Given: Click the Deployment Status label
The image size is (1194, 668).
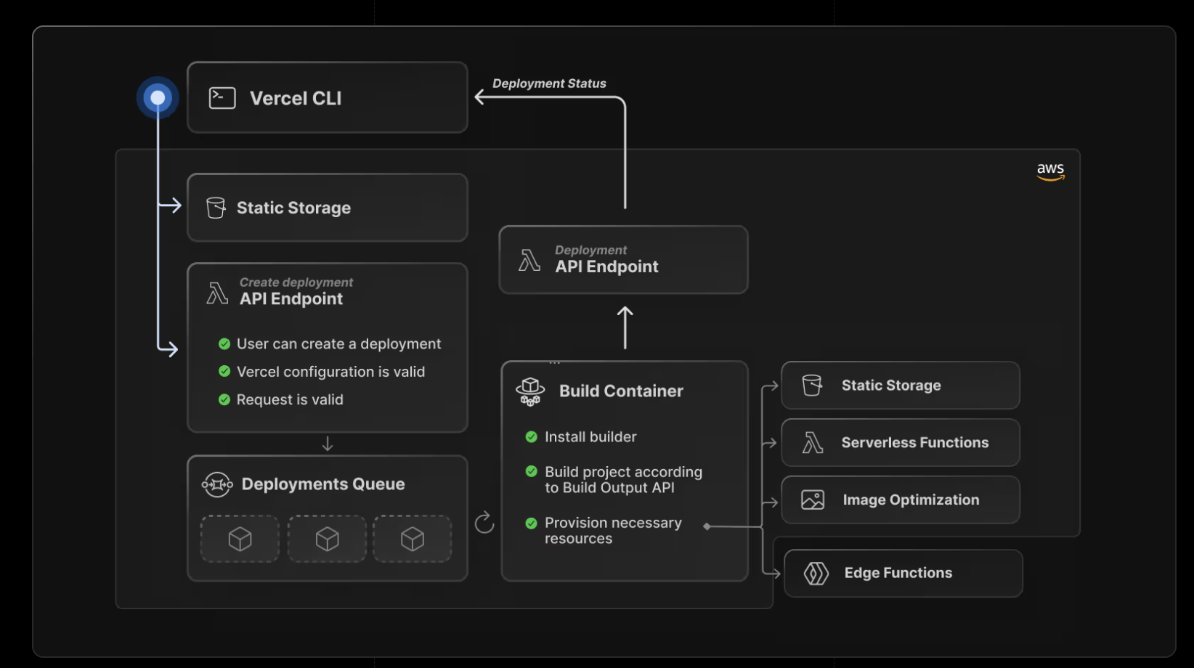Looking at the screenshot, I should (x=549, y=83).
